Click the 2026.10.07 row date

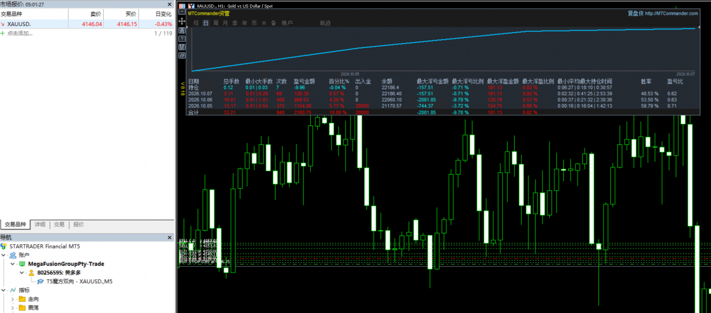[200, 93]
